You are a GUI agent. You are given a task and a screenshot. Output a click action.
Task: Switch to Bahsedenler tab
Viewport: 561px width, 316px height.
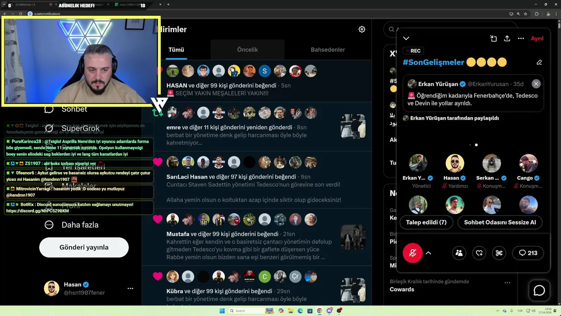click(x=328, y=50)
